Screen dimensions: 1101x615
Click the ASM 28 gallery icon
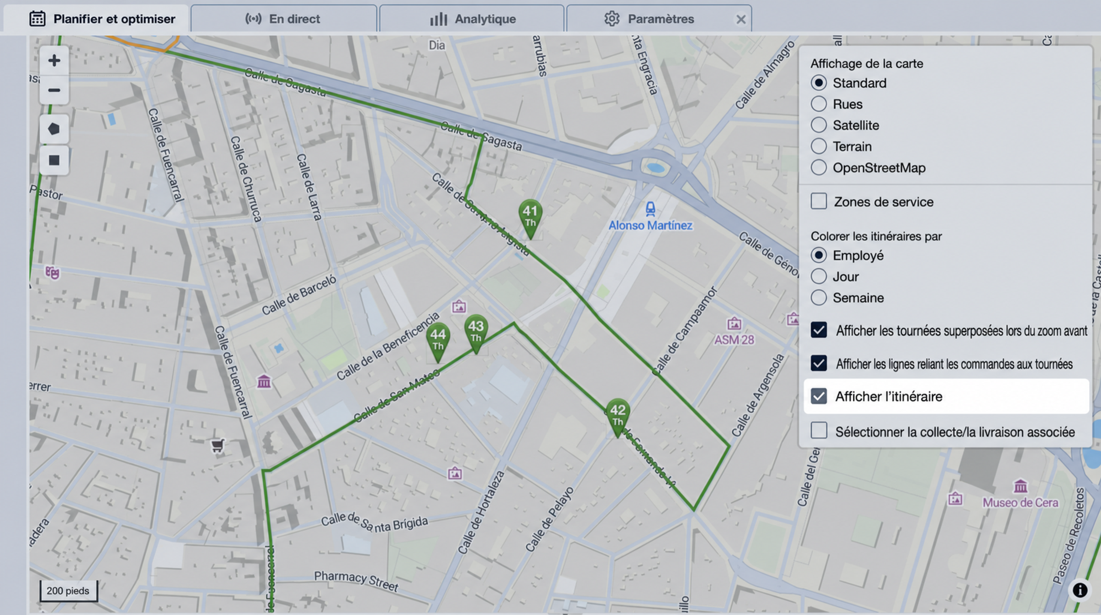coord(734,324)
